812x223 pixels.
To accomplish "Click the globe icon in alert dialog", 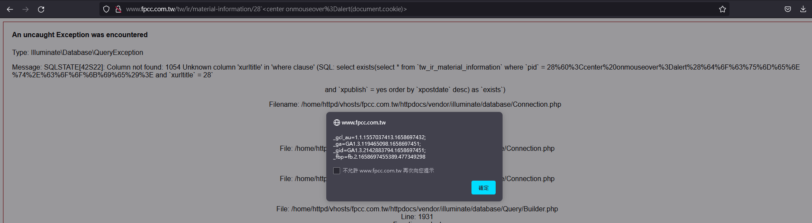I will (x=337, y=123).
